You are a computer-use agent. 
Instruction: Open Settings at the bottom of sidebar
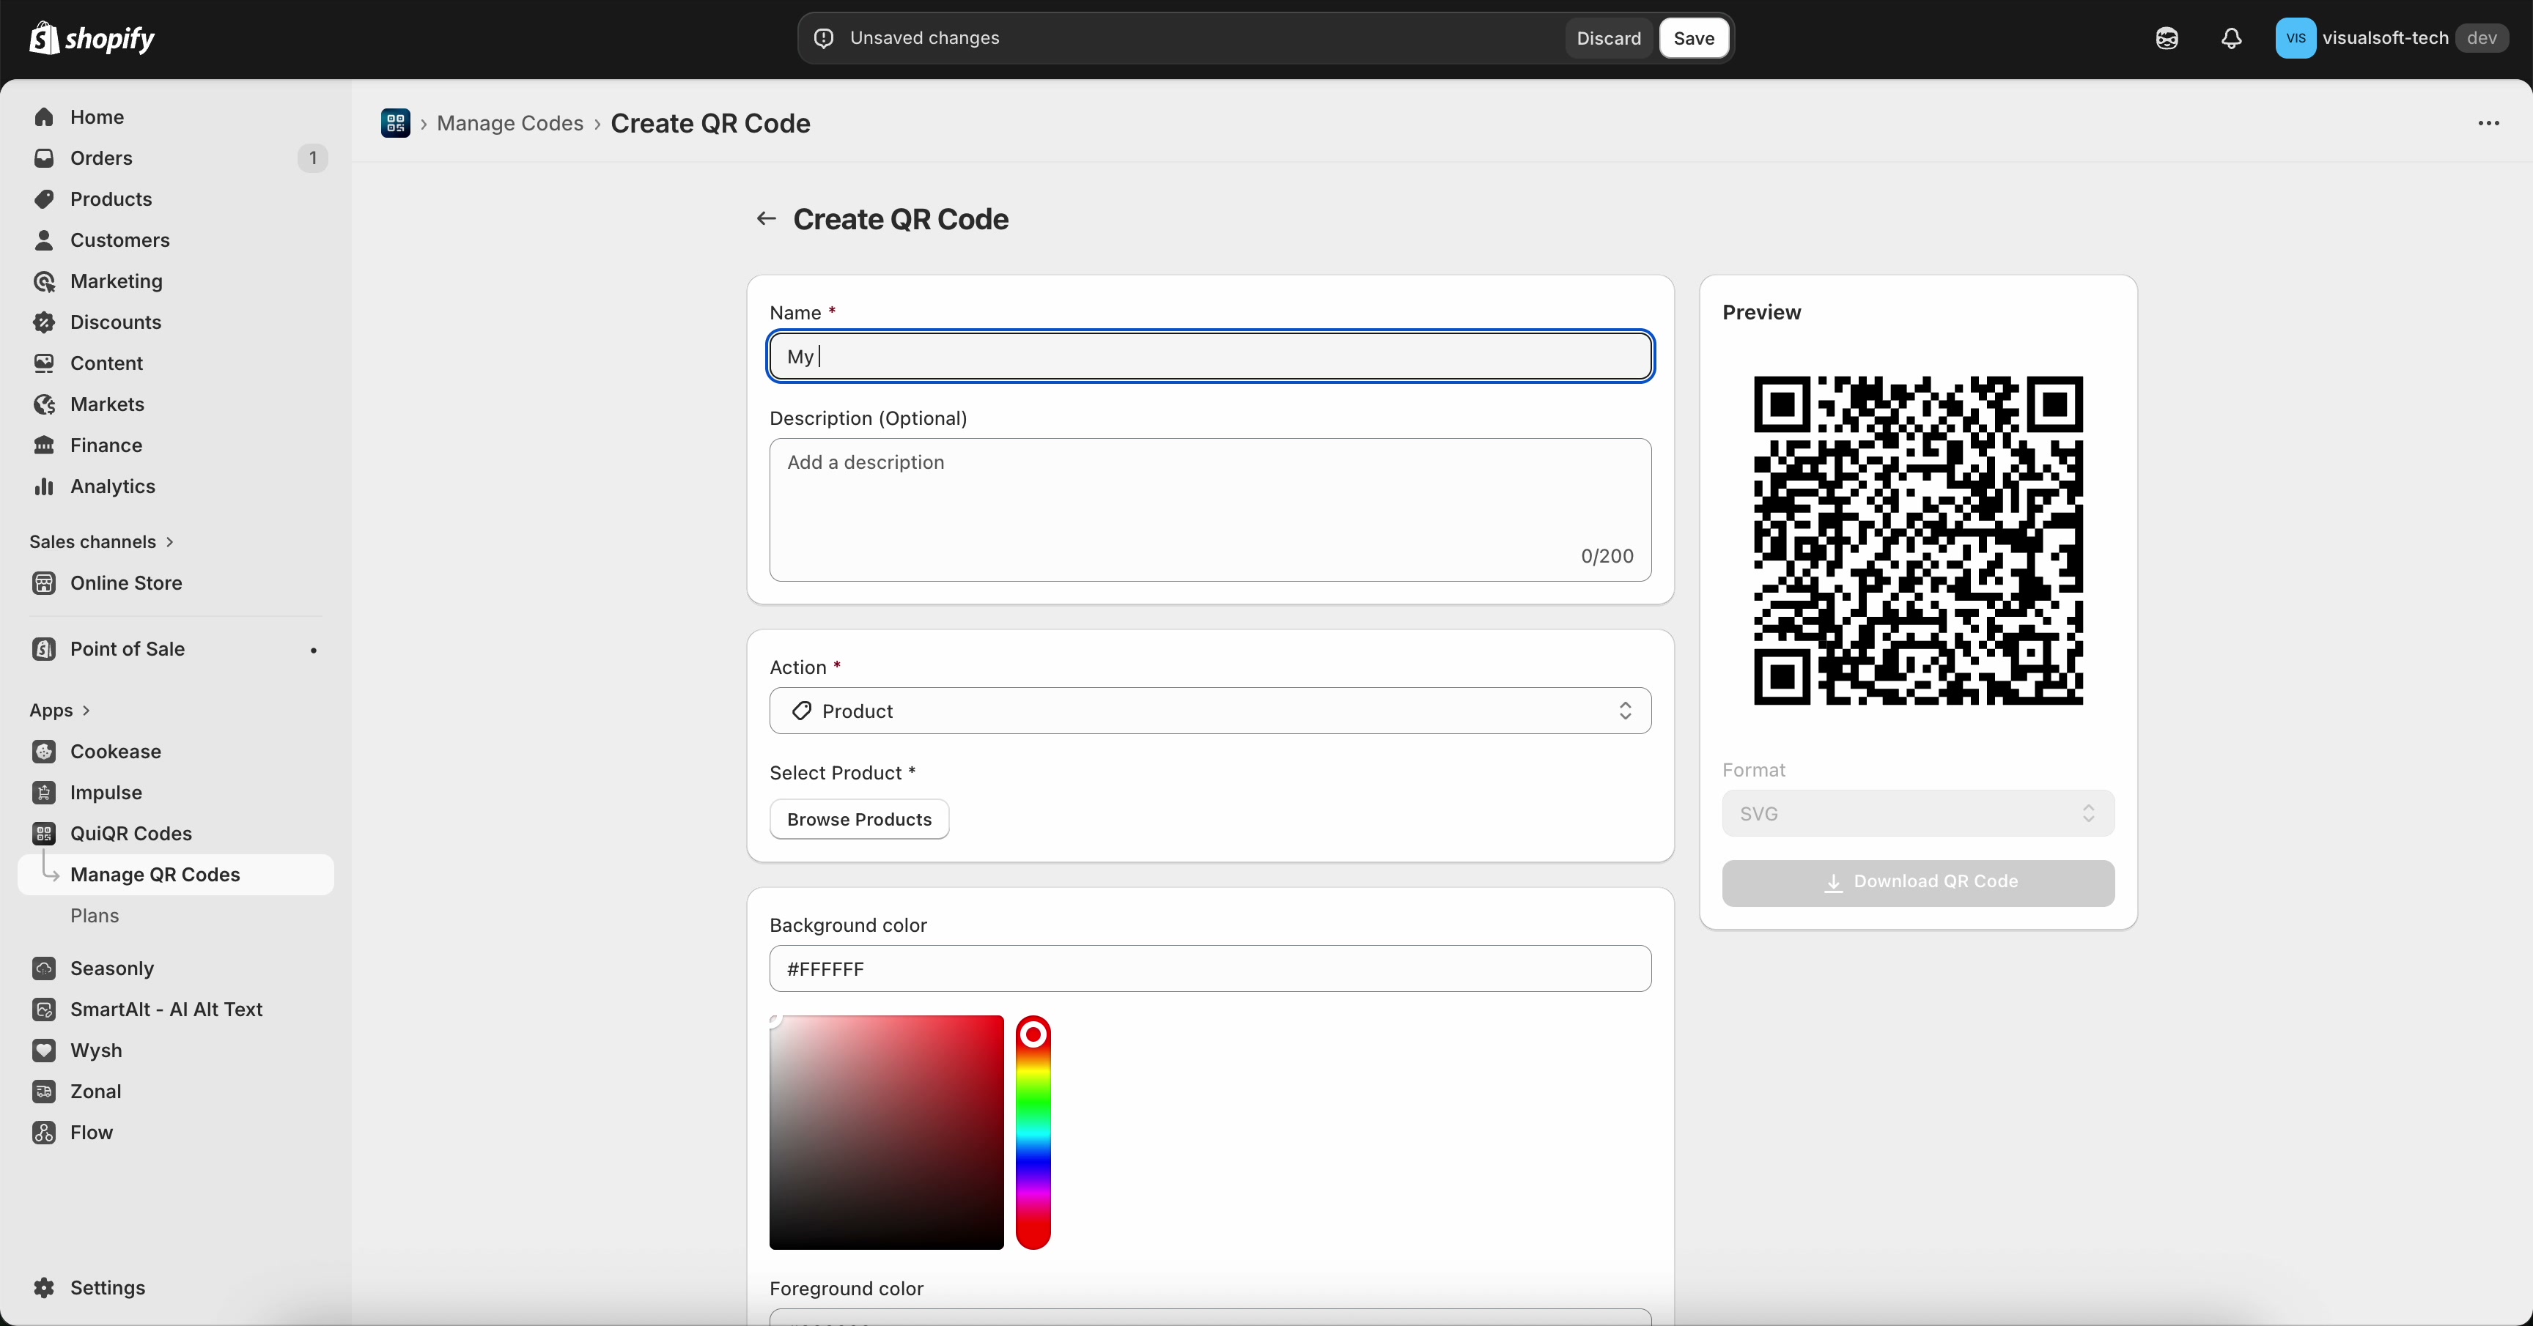(109, 1288)
